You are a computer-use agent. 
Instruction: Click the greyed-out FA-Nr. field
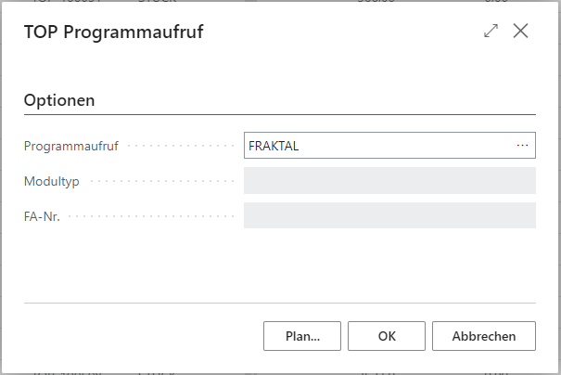[389, 215]
